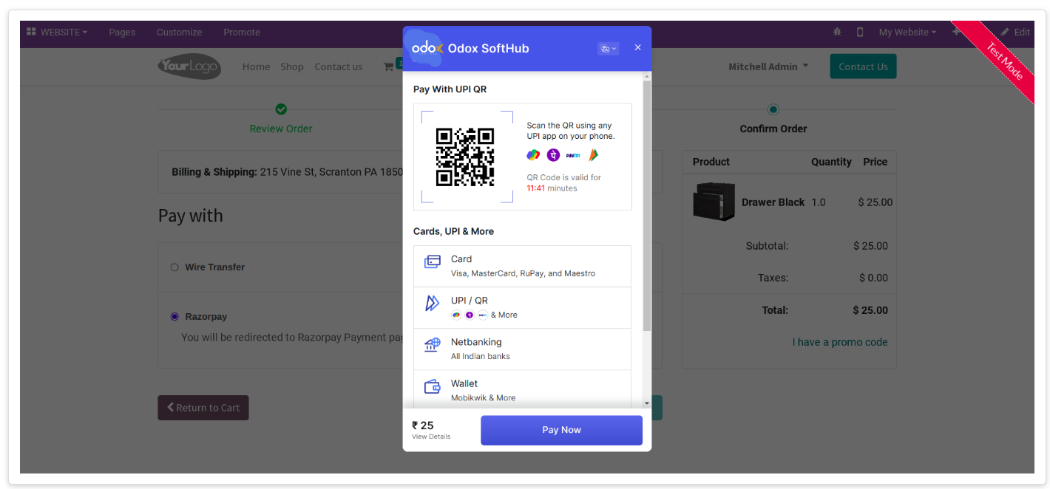Click the I have a promo code link

840,342
